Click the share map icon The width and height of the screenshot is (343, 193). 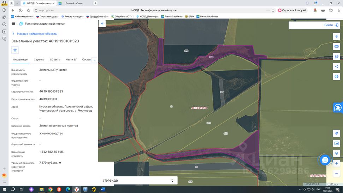(x=336, y=66)
